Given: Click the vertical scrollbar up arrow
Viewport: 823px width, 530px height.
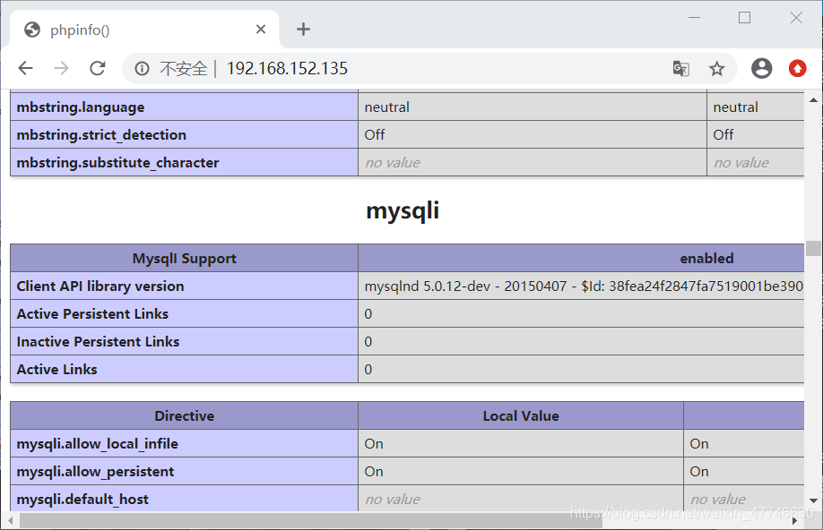Looking at the screenshot, I should [813, 99].
